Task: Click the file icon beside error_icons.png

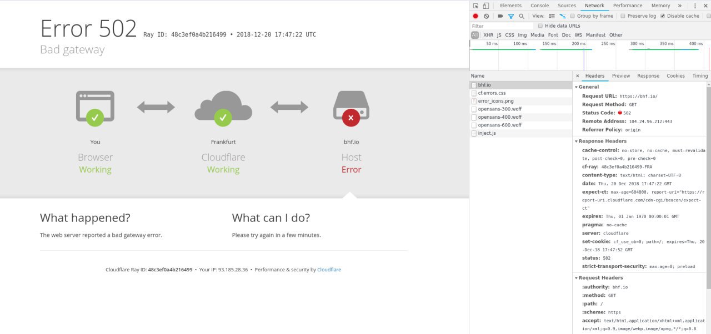Action: pyautogui.click(x=474, y=101)
